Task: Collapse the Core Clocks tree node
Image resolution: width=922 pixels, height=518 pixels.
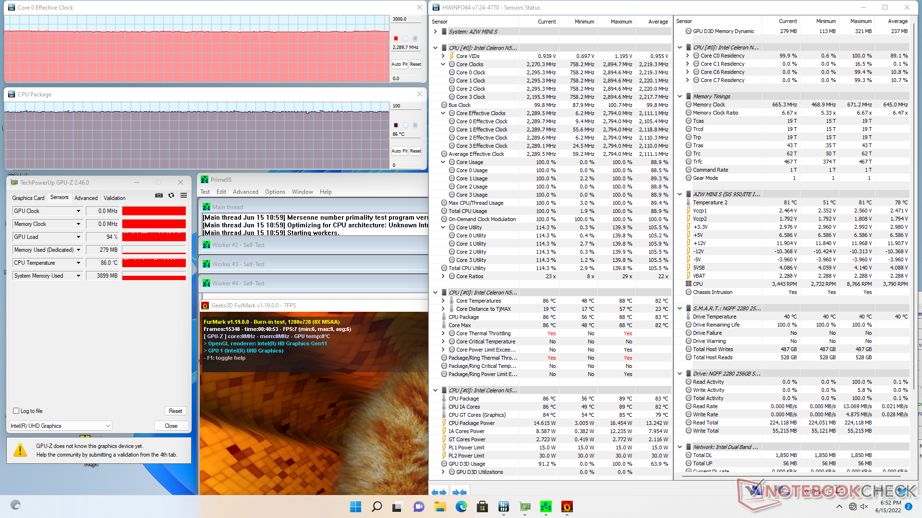Action: coord(443,64)
